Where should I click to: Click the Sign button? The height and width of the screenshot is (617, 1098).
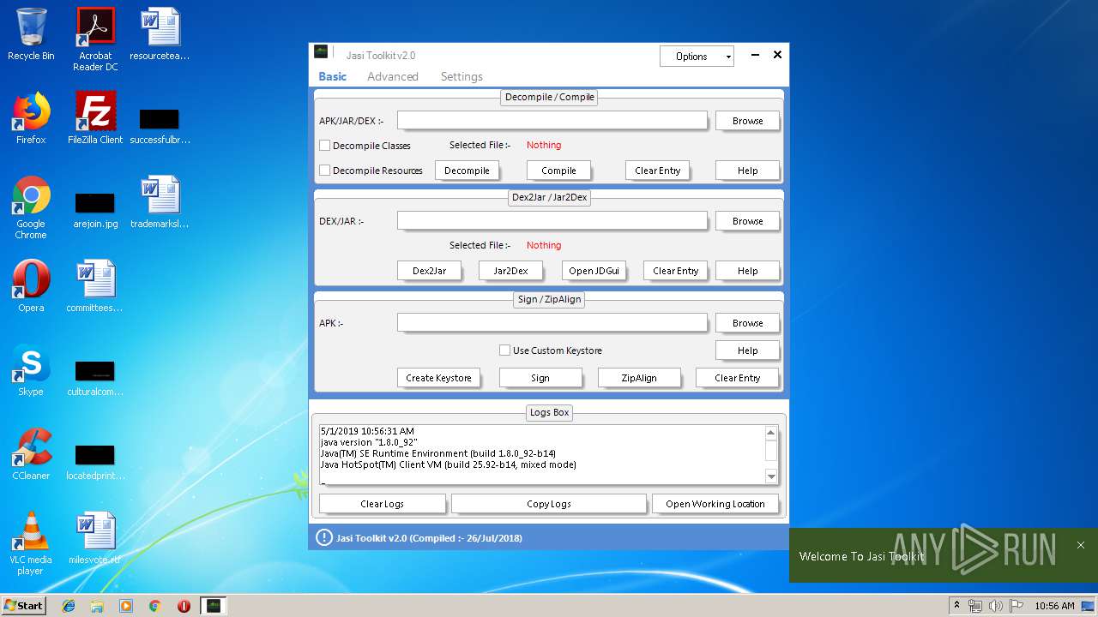(x=540, y=378)
